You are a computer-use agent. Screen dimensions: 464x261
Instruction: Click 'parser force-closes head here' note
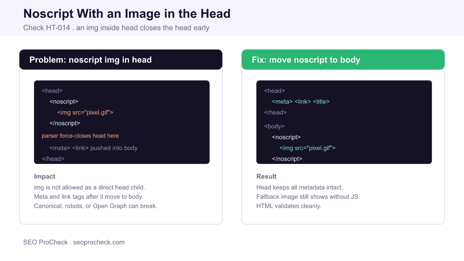pyautogui.click(x=80, y=136)
